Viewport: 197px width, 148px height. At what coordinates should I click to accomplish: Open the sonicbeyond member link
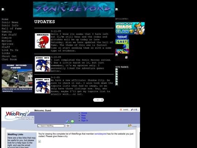click(101, 134)
